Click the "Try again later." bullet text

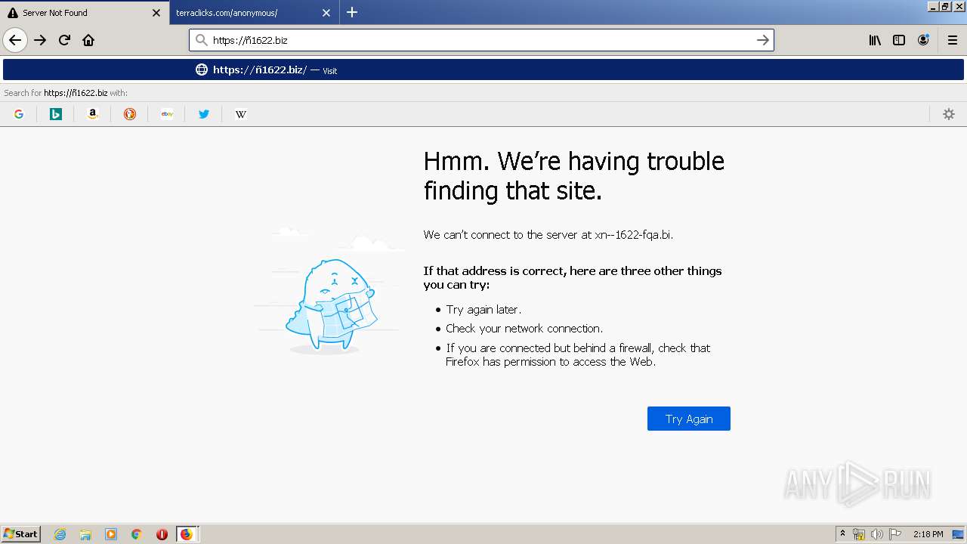483,310
